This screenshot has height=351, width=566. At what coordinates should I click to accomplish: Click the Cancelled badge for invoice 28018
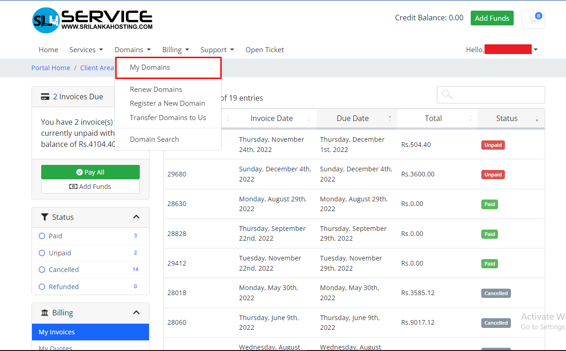[496, 293]
